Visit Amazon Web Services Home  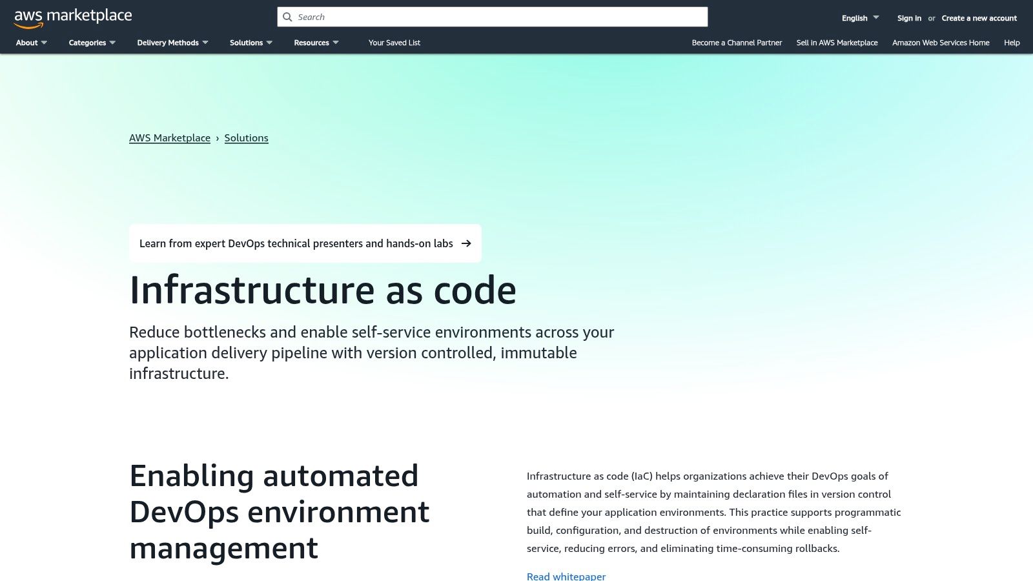[x=941, y=43]
